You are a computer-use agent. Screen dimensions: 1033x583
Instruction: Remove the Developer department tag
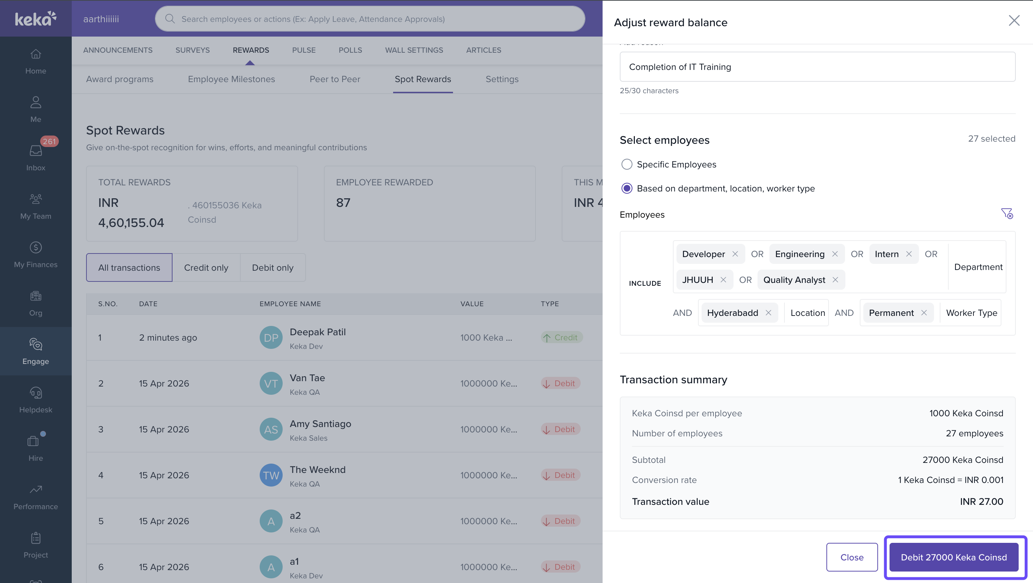coord(735,254)
